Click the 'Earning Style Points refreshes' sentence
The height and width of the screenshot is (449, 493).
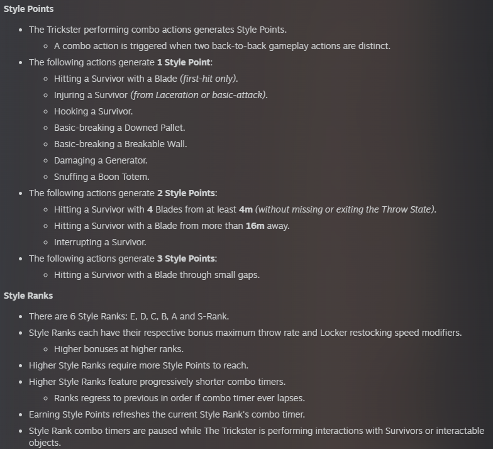click(x=167, y=414)
